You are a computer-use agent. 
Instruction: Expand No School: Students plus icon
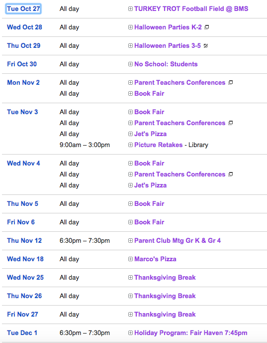(130, 64)
